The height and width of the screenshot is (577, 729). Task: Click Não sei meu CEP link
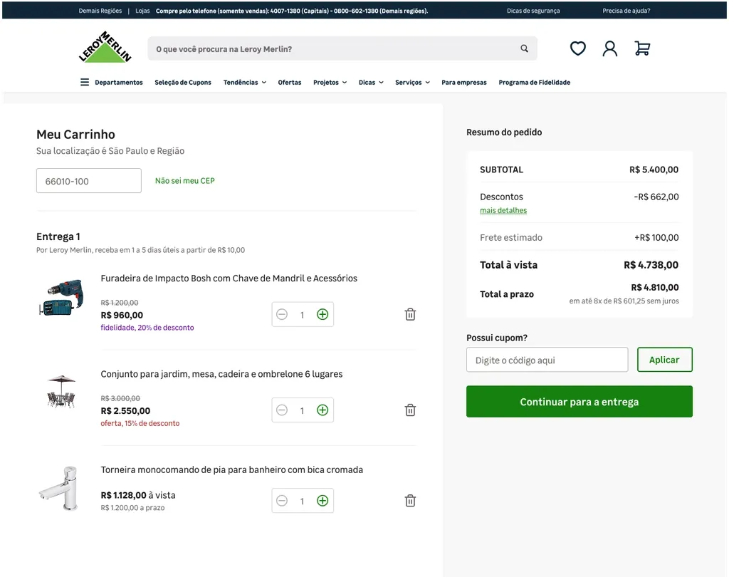(x=185, y=180)
